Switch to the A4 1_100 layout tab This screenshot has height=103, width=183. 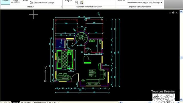pos(53,102)
